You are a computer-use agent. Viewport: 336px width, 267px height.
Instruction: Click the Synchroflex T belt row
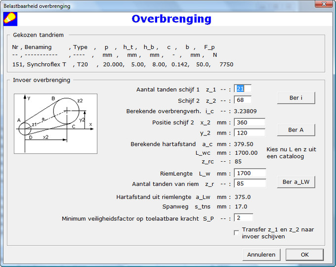pyautogui.click(x=123, y=64)
